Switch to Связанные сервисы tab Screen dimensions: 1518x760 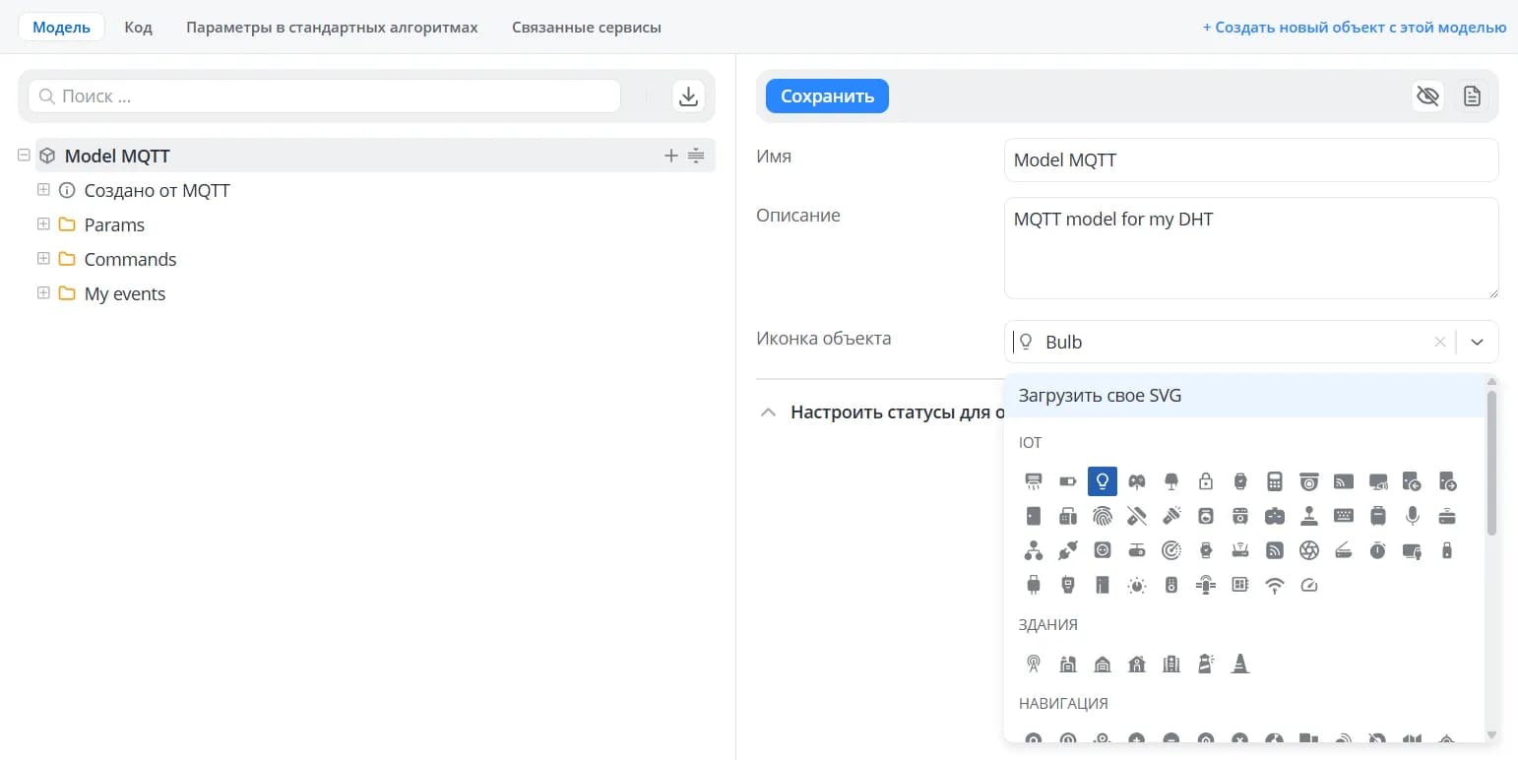point(587,28)
